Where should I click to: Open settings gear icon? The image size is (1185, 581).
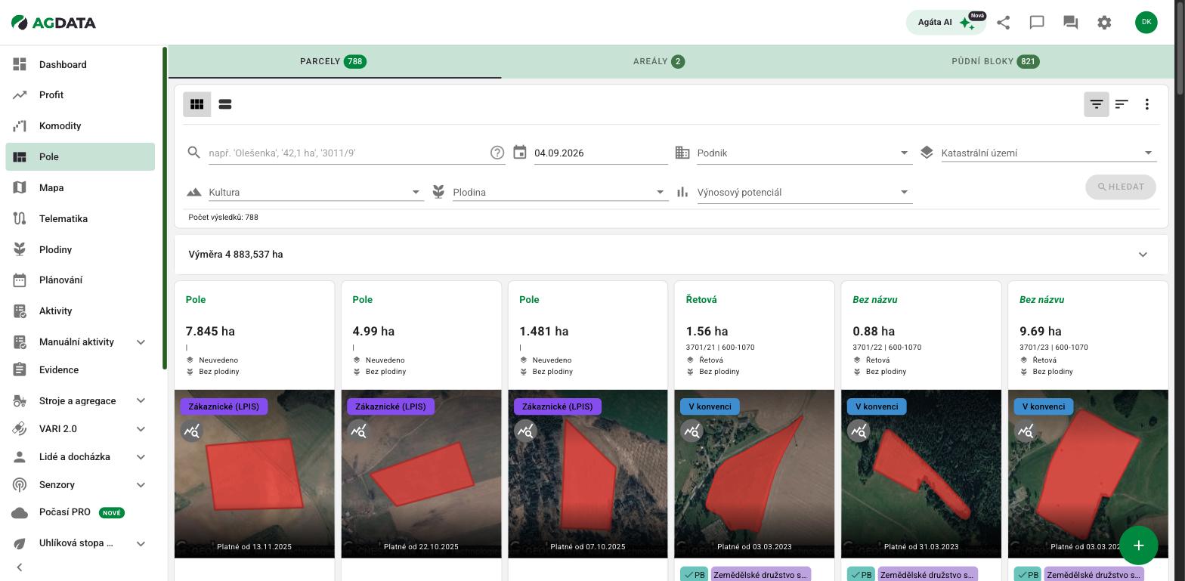coord(1104,23)
